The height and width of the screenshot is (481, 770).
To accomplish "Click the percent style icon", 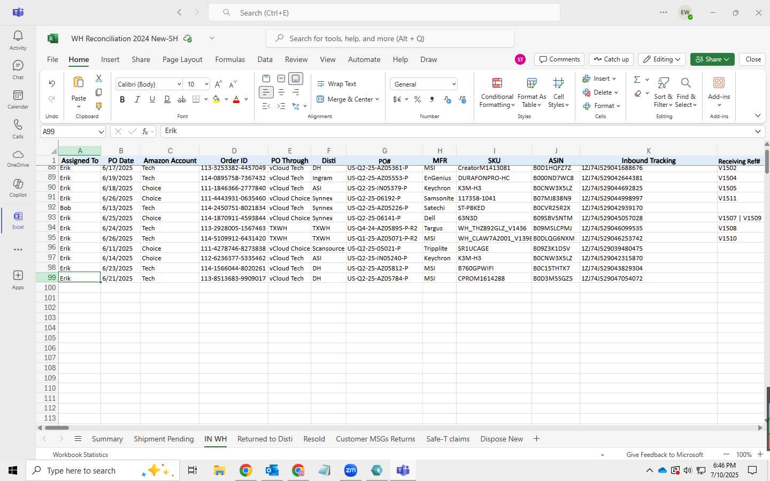I will pos(418,99).
